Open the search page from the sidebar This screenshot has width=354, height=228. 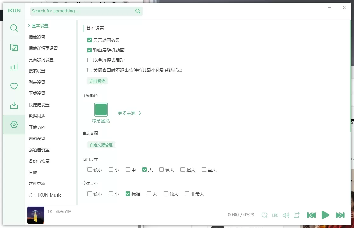pos(14,28)
